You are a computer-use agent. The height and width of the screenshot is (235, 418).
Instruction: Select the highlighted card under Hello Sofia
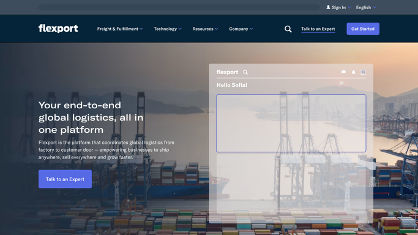[x=291, y=124]
